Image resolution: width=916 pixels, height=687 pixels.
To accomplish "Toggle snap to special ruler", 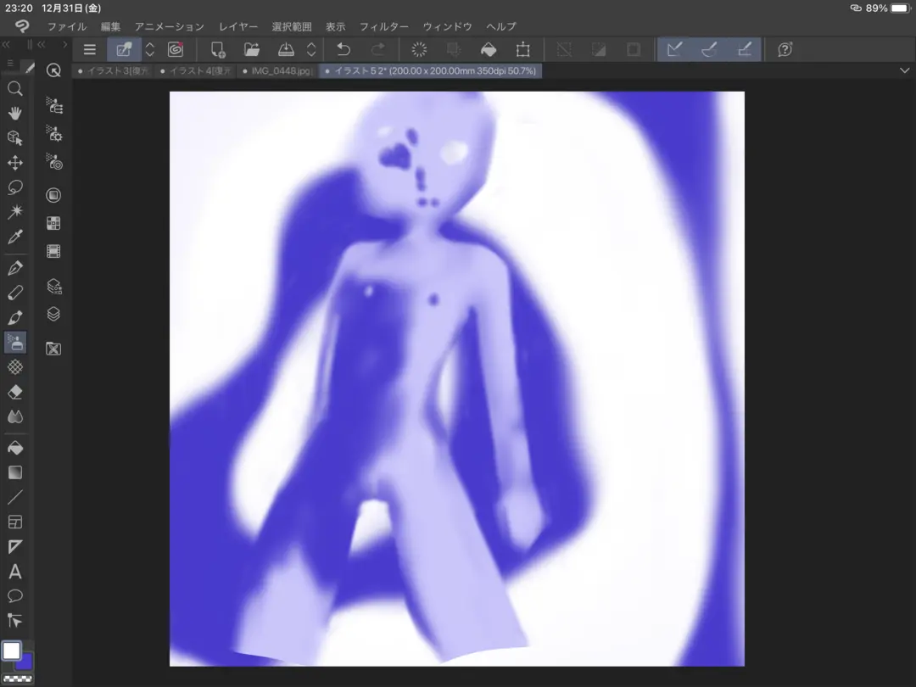I will tap(708, 49).
